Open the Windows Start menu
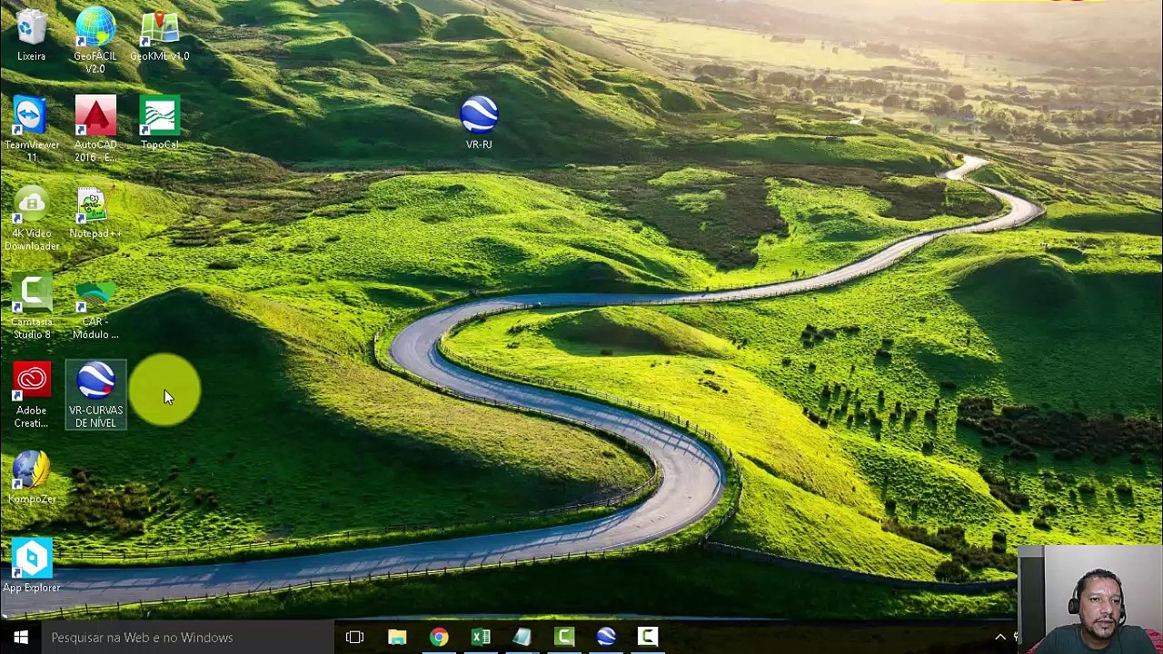 21,638
